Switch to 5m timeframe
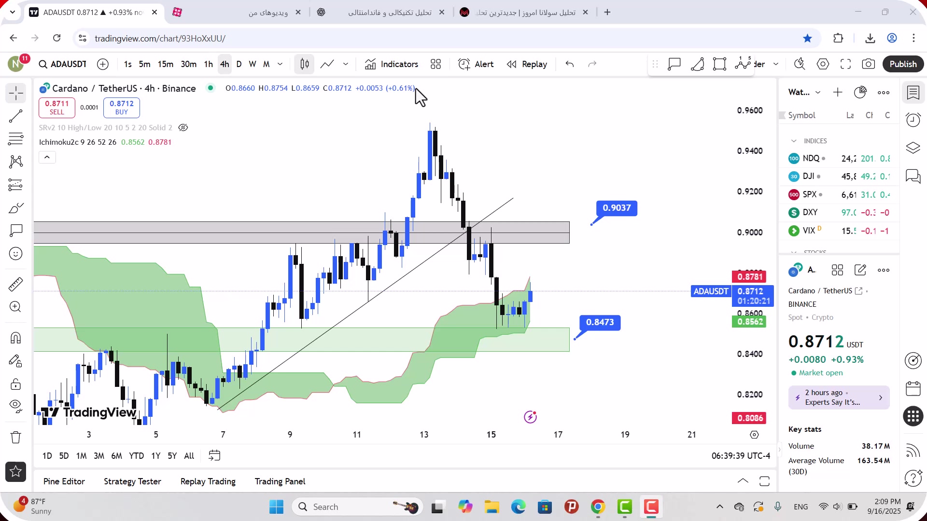The width and height of the screenshot is (927, 521). (144, 64)
